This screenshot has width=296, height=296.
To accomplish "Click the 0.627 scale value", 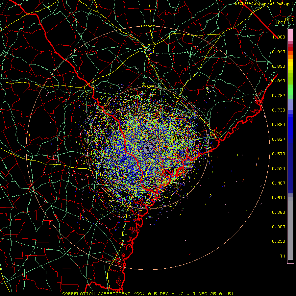I will [279, 139].
